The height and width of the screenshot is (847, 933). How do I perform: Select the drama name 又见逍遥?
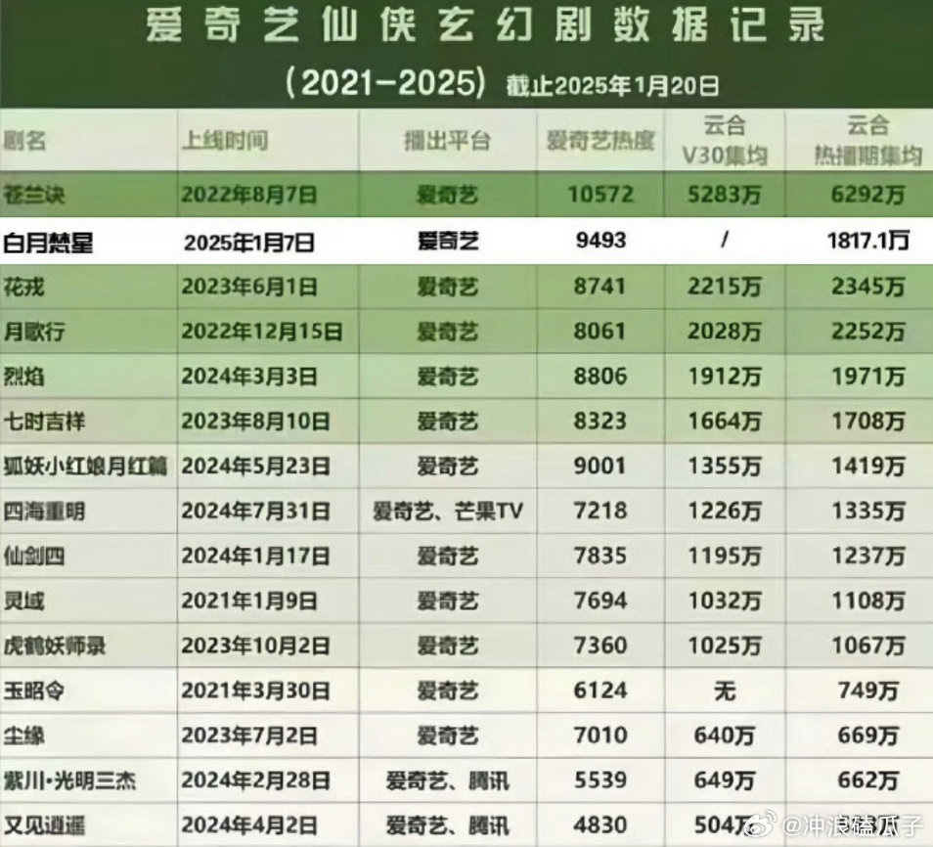[x=44, y=825]
